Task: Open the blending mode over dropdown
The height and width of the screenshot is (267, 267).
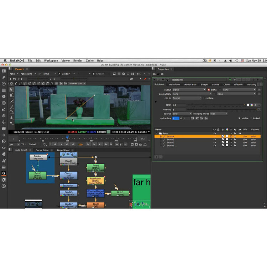Action: [218, 114]
